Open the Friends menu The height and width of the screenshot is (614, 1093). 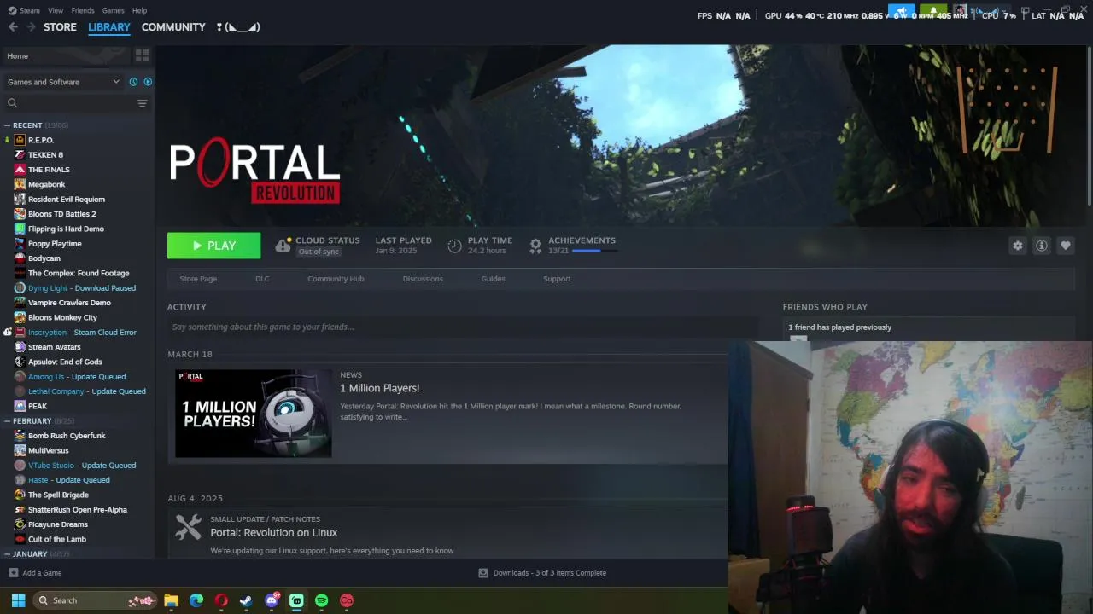[83, 10]
